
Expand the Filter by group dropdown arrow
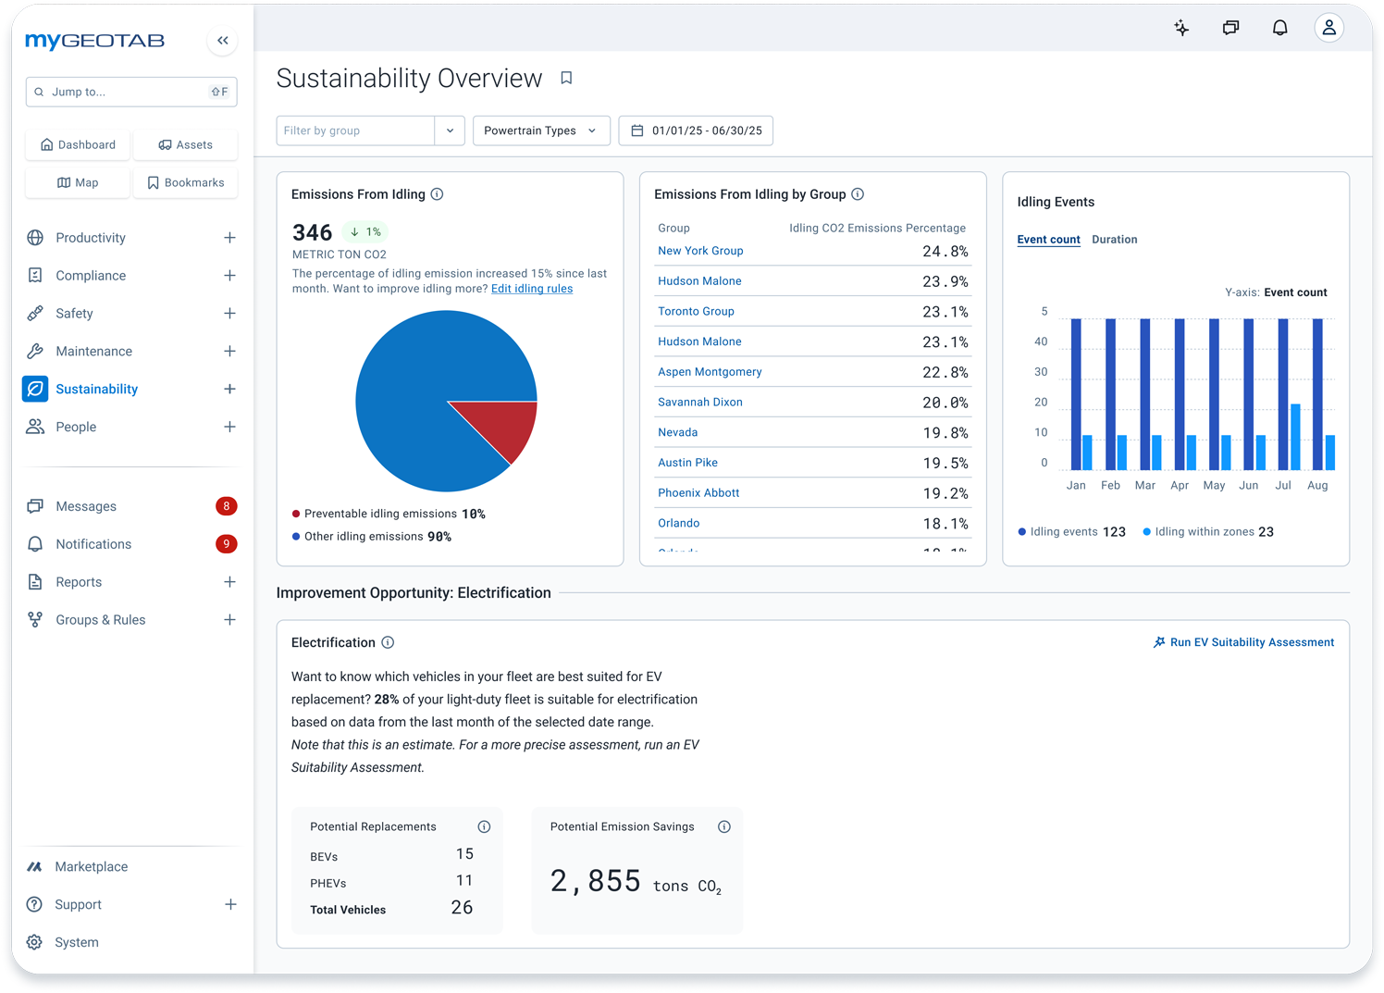tap(450, 130)
